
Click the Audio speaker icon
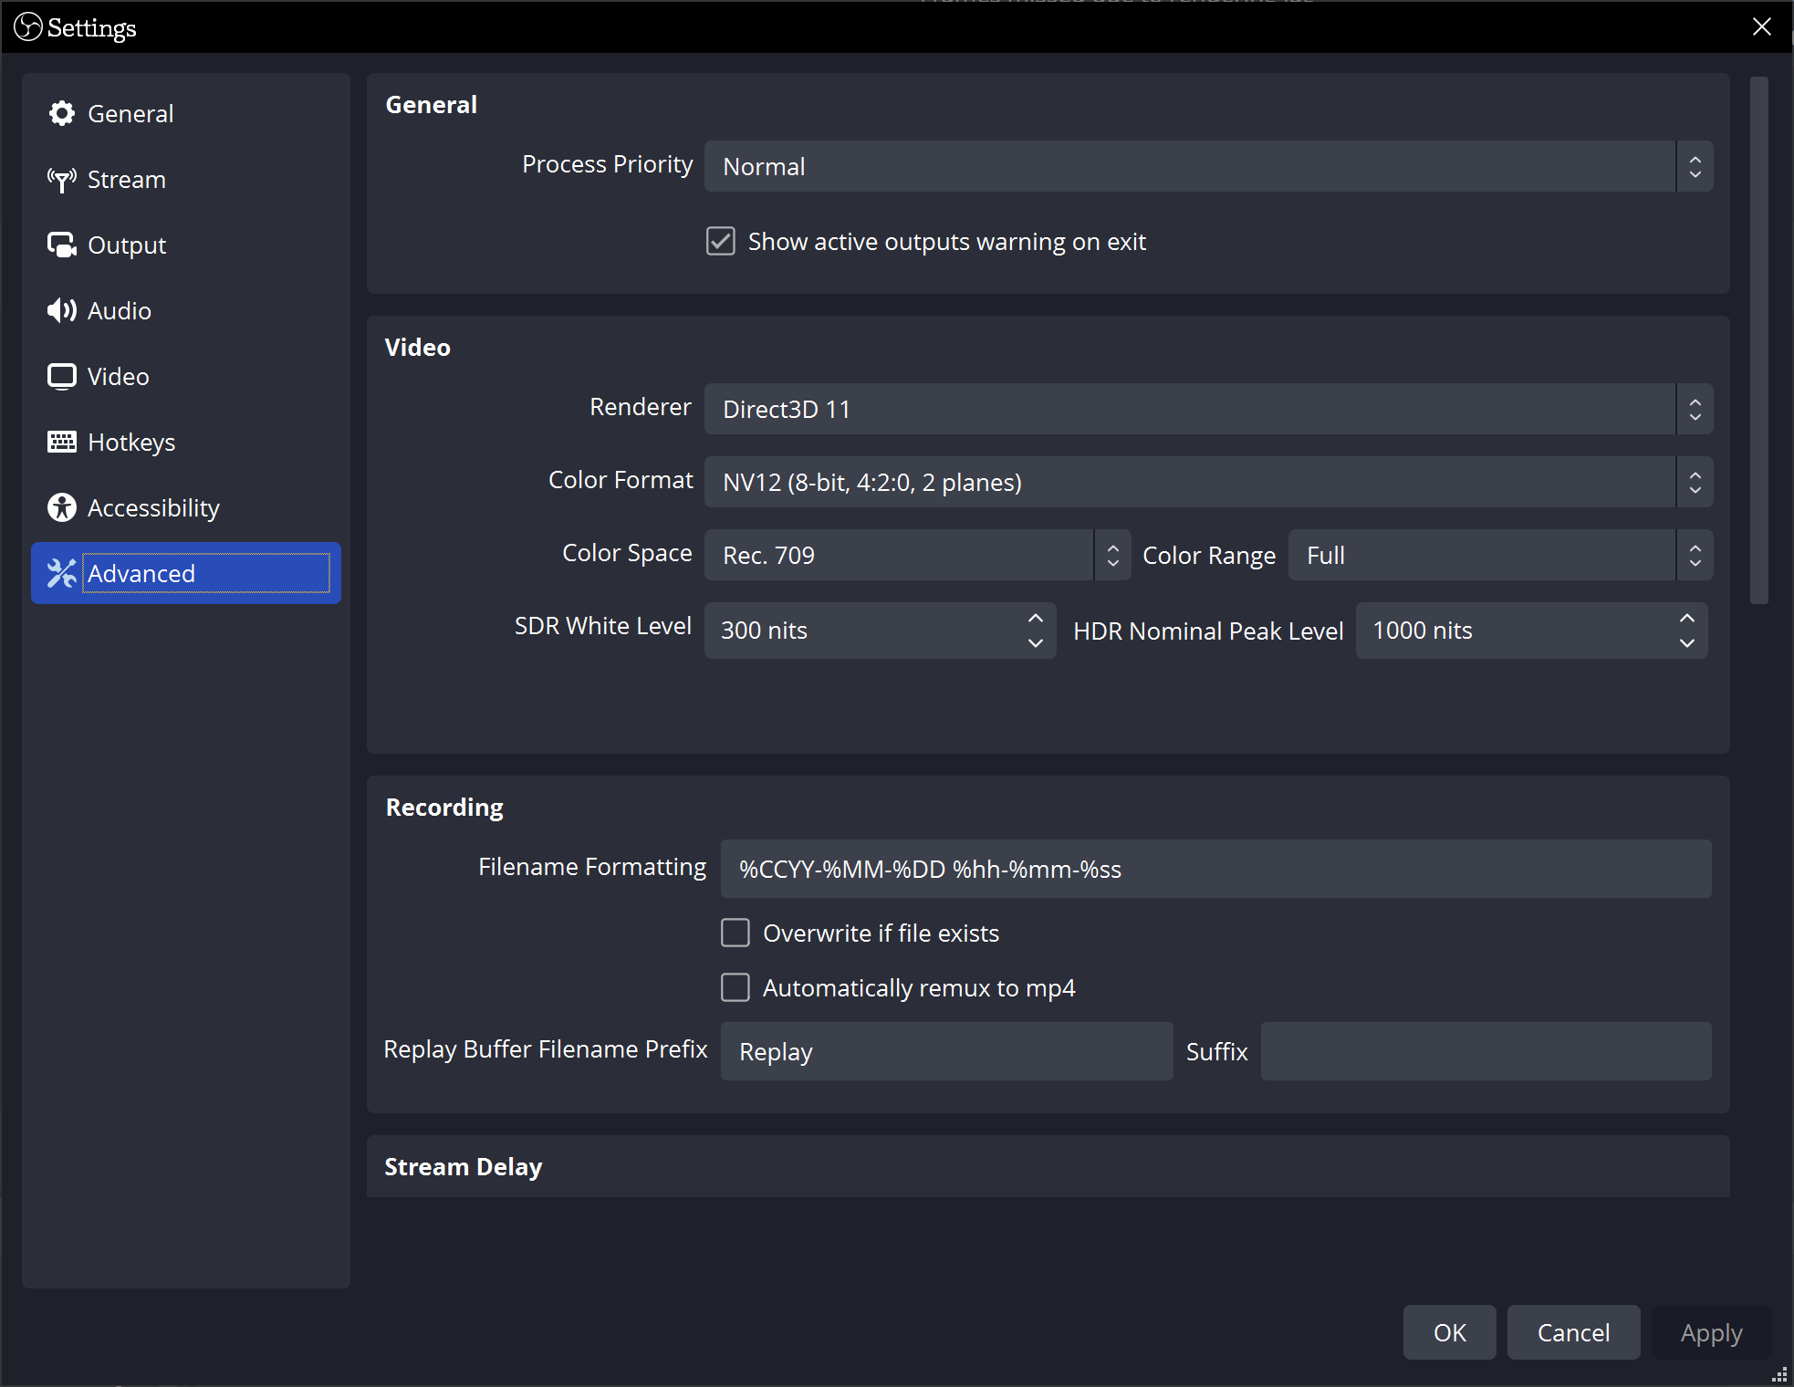[61, 310]
